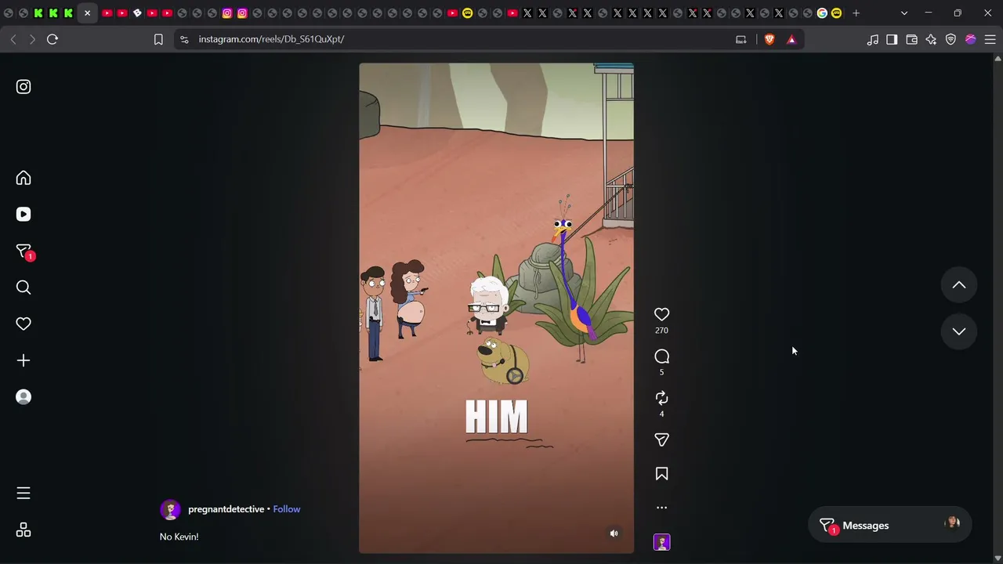Create a new post with the plus icon
The height and width of the screenshot is (564, 1003).
(24, 360)
